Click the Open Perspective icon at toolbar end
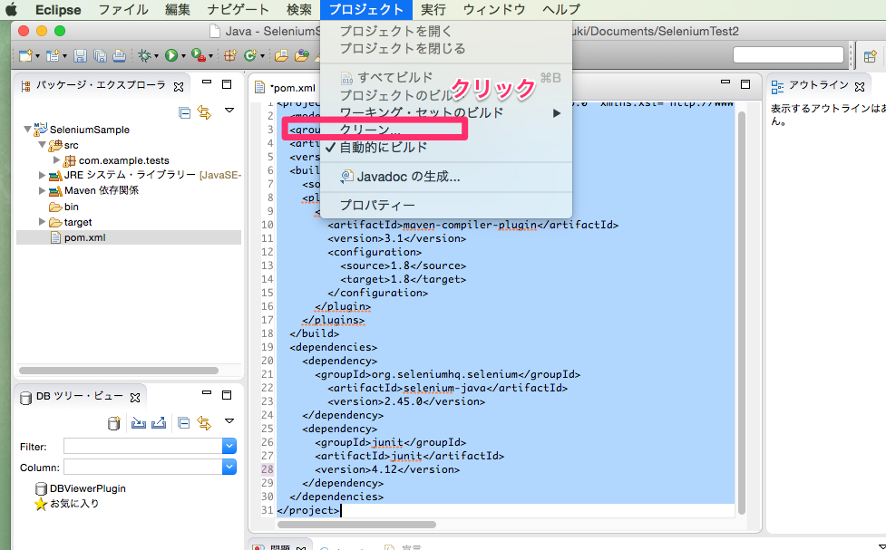This screenshot has width=886, height=550. [x=870, y=55]
